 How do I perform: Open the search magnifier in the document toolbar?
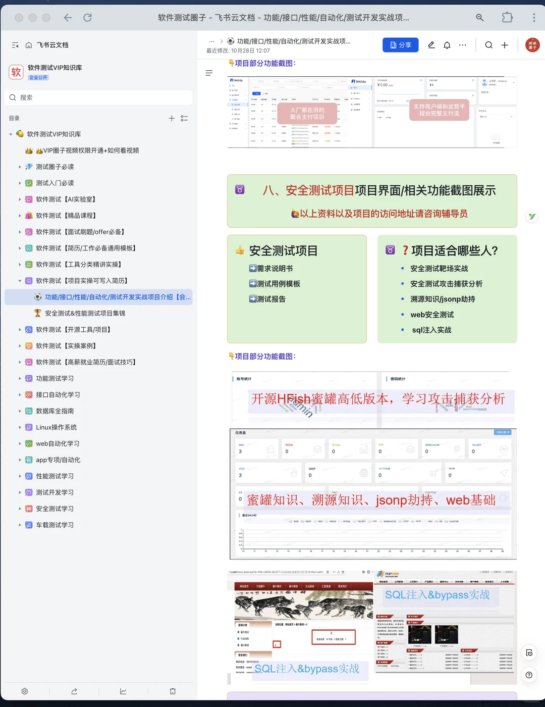[x=488, y=45]
